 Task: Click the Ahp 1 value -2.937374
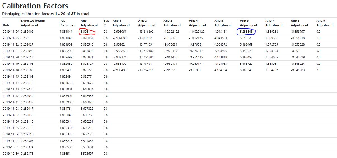coord(119,57)
